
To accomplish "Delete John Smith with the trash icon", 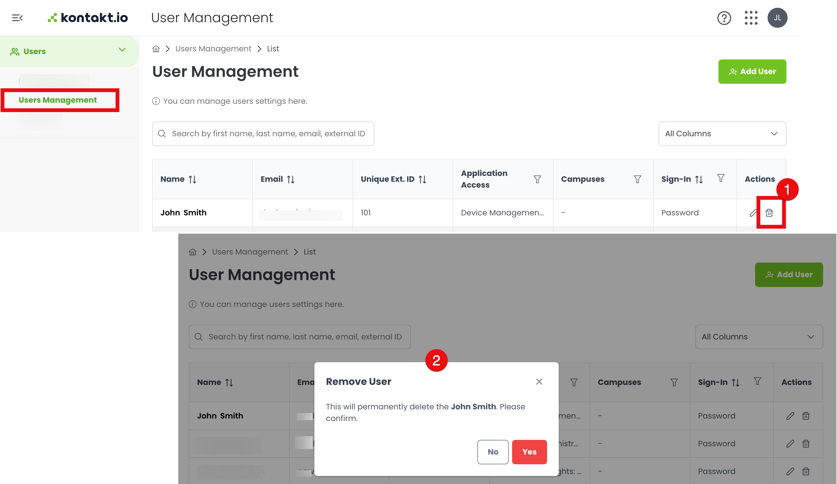I will (x=769, y=213).
